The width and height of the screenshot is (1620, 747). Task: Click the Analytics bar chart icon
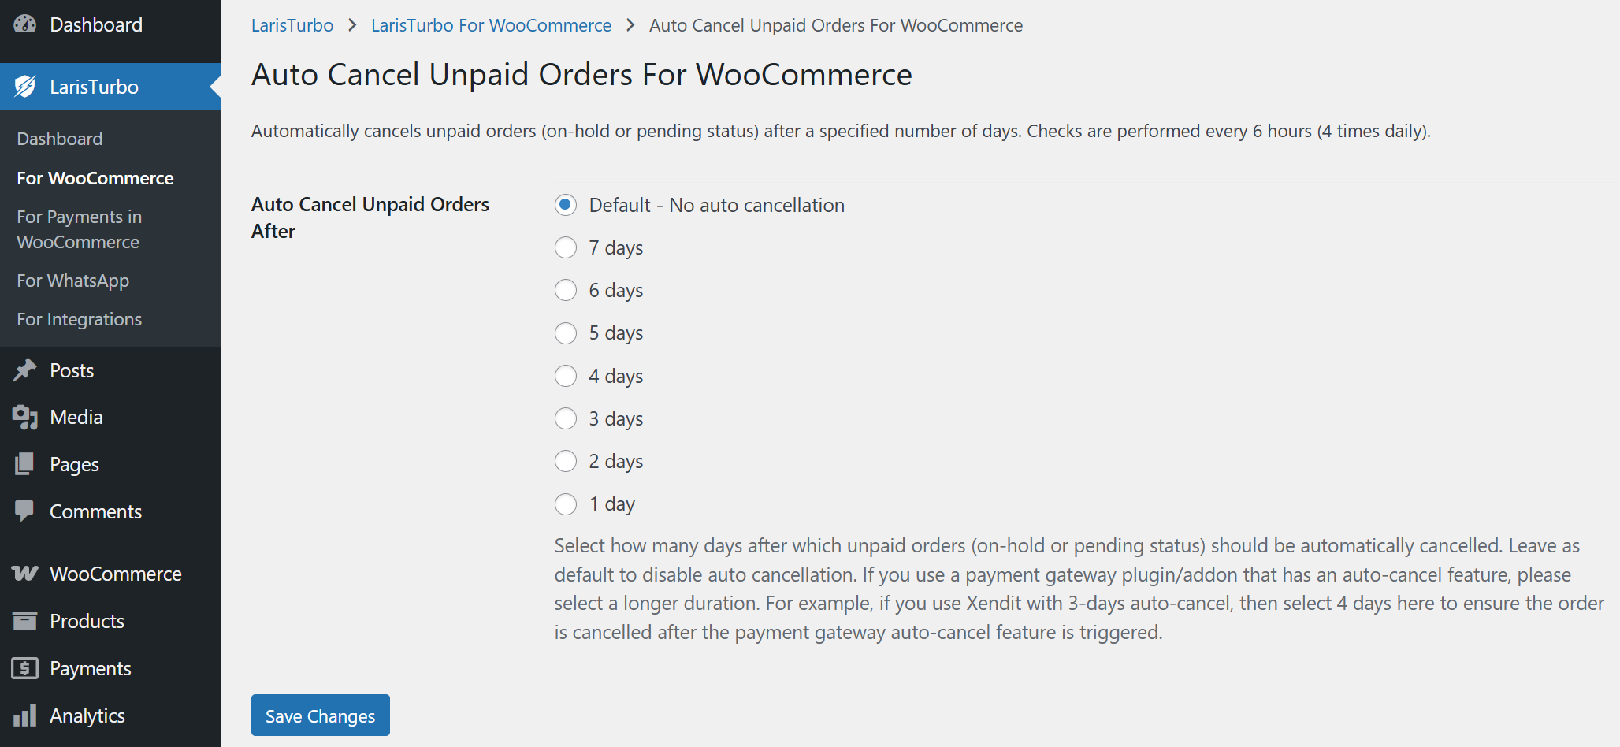tap(25, 715)
